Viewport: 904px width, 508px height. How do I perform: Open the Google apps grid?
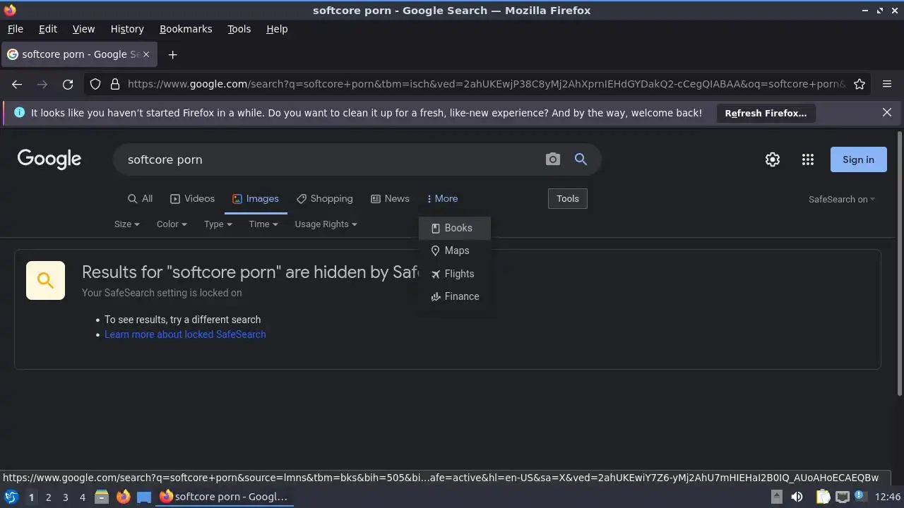click(808, 159)
